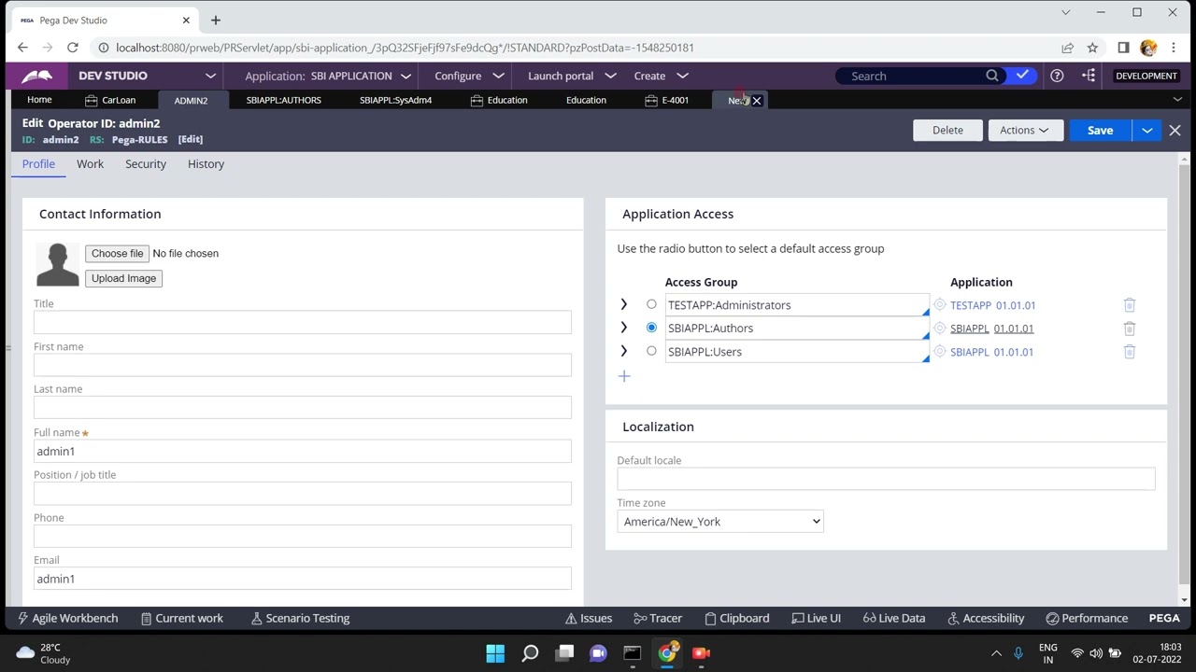Delete the TESTAPP:Administrators access group row
This screenshot has width=1196, height=672.
[1129, 305]
